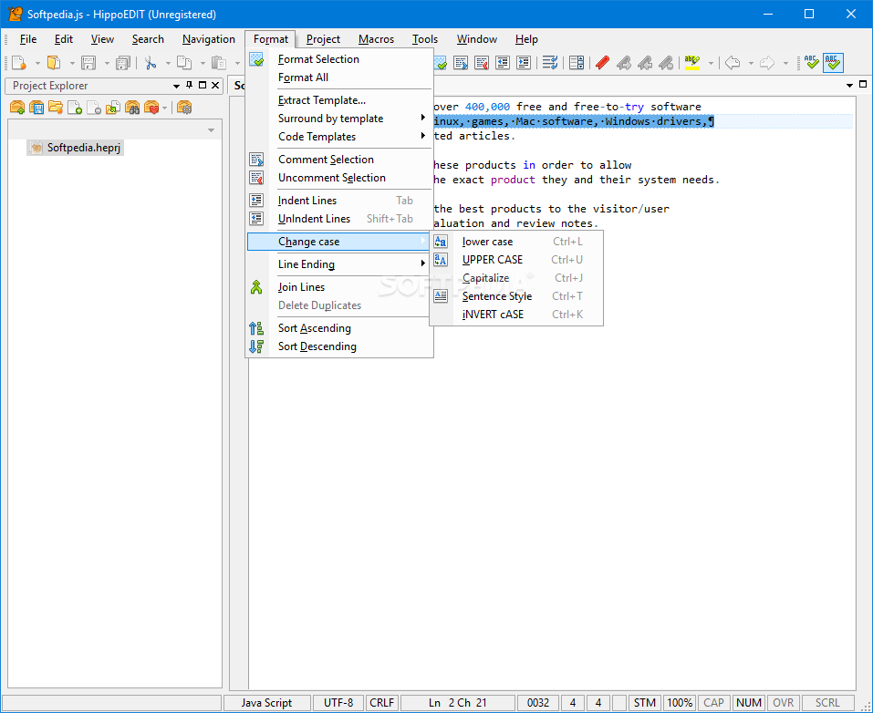This screenshot has height=713, width=873.
Task: Click the Copy toolbar icon
Action: (x=184, y=62)
